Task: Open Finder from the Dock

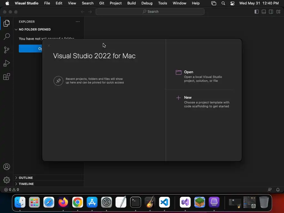Action: tap(20, 202)
